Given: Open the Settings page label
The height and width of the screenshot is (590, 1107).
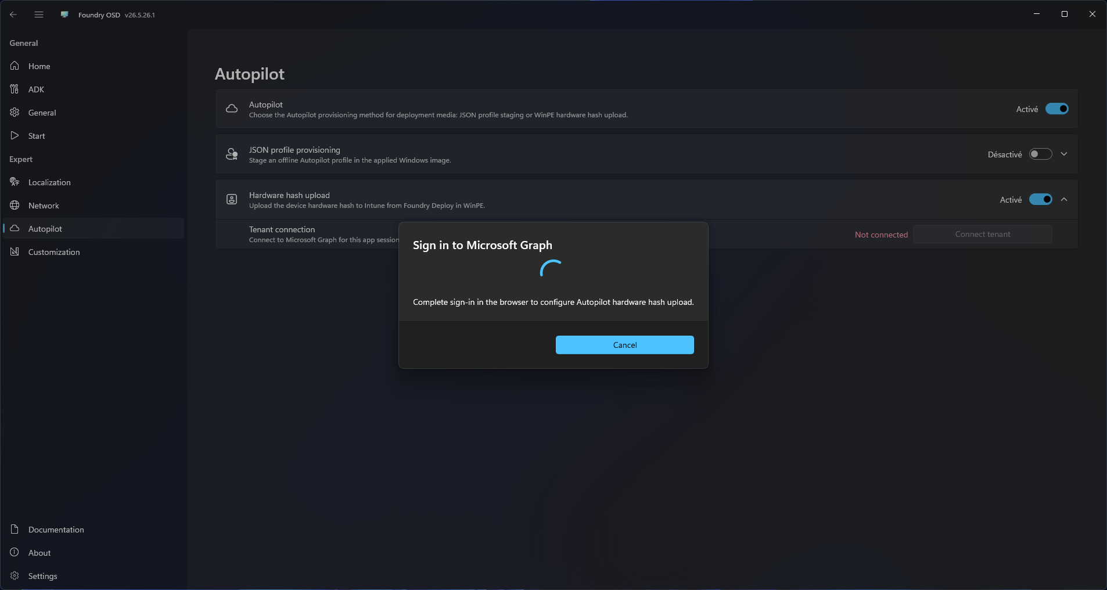Looking at the screenshot, I should pyautogui.click(x=42, y=576).
